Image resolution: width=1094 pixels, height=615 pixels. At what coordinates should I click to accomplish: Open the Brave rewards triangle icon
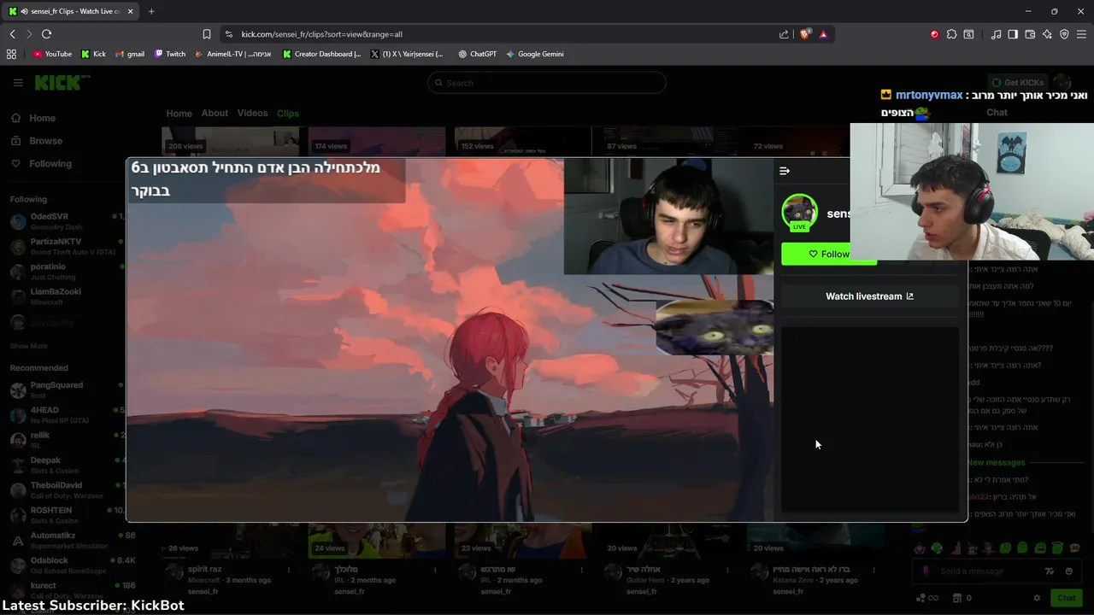pyautogui.click(x=823, y=34)
